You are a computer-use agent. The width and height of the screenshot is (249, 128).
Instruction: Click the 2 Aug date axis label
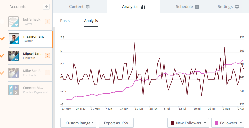pos(226,109)
